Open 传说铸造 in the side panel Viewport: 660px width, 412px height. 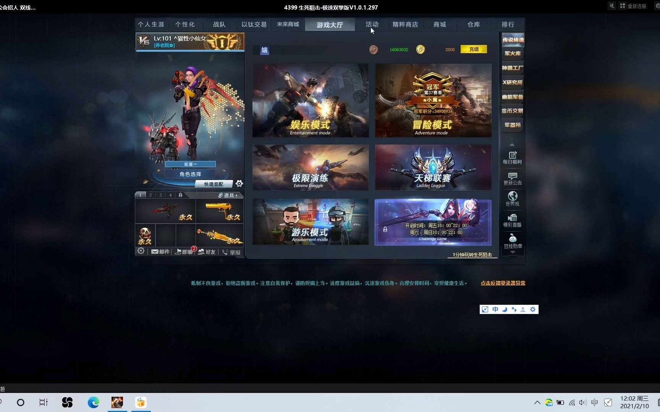[513, 40]
